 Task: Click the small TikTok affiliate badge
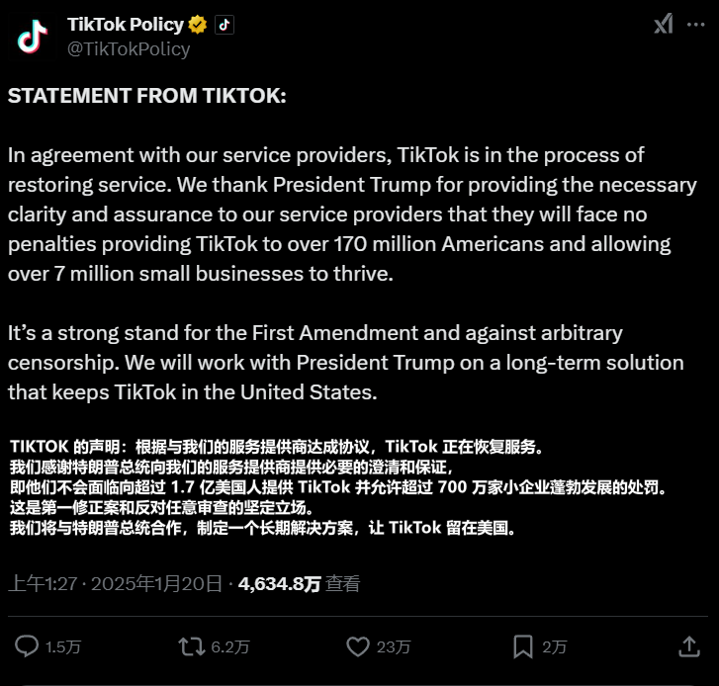pyautogui.click(x=225, y=26)
